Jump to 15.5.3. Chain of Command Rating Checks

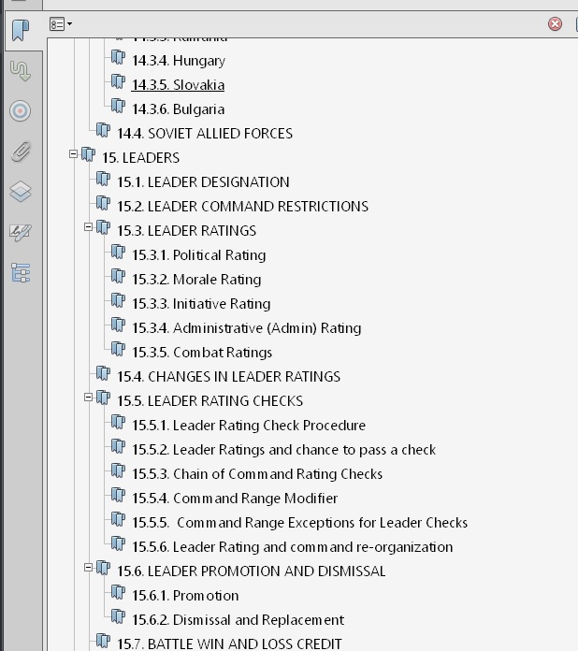tap(257, 473)
